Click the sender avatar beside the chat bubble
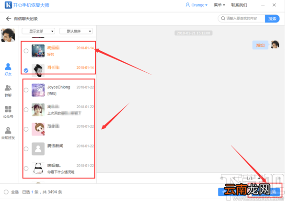The height and width of the screenshot is (203, 288). tap(275, 45)
